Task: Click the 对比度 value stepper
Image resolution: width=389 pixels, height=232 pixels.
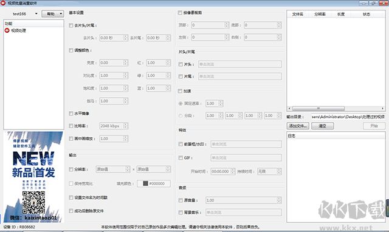Action: (126, 75)
